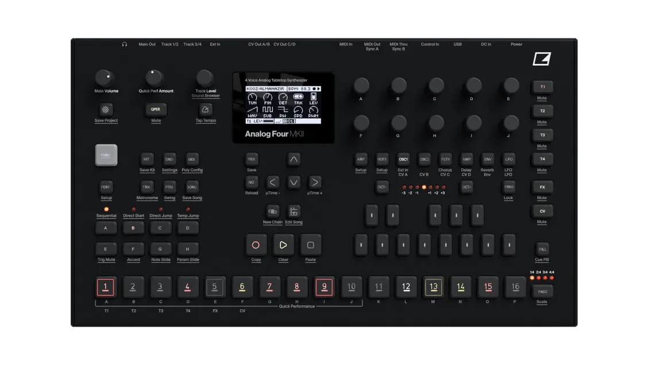Screen dimensions: 648x365
Task: Hold the FUNC button
Action: (x=106, y=155)
